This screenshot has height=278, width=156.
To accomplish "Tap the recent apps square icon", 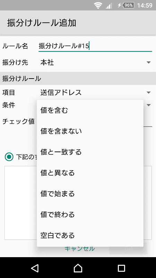I will 121,268.
